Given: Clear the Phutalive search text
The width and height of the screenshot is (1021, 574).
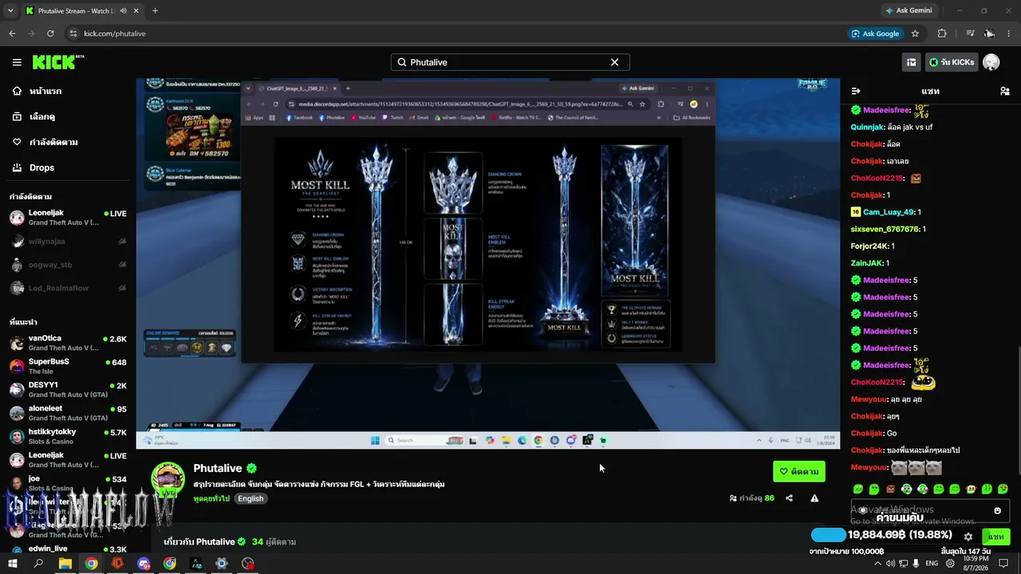Looking at the screenshot, I should click(614, 62).
